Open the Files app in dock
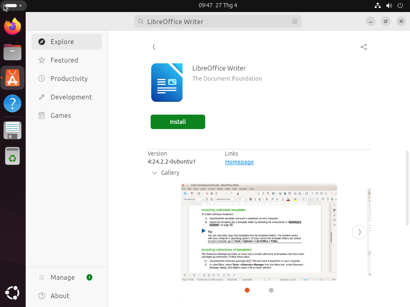Viewport: 410px width, 307px height. coord(12,52)
